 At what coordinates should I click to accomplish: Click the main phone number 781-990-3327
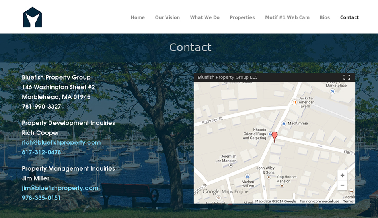pos(41,107)
